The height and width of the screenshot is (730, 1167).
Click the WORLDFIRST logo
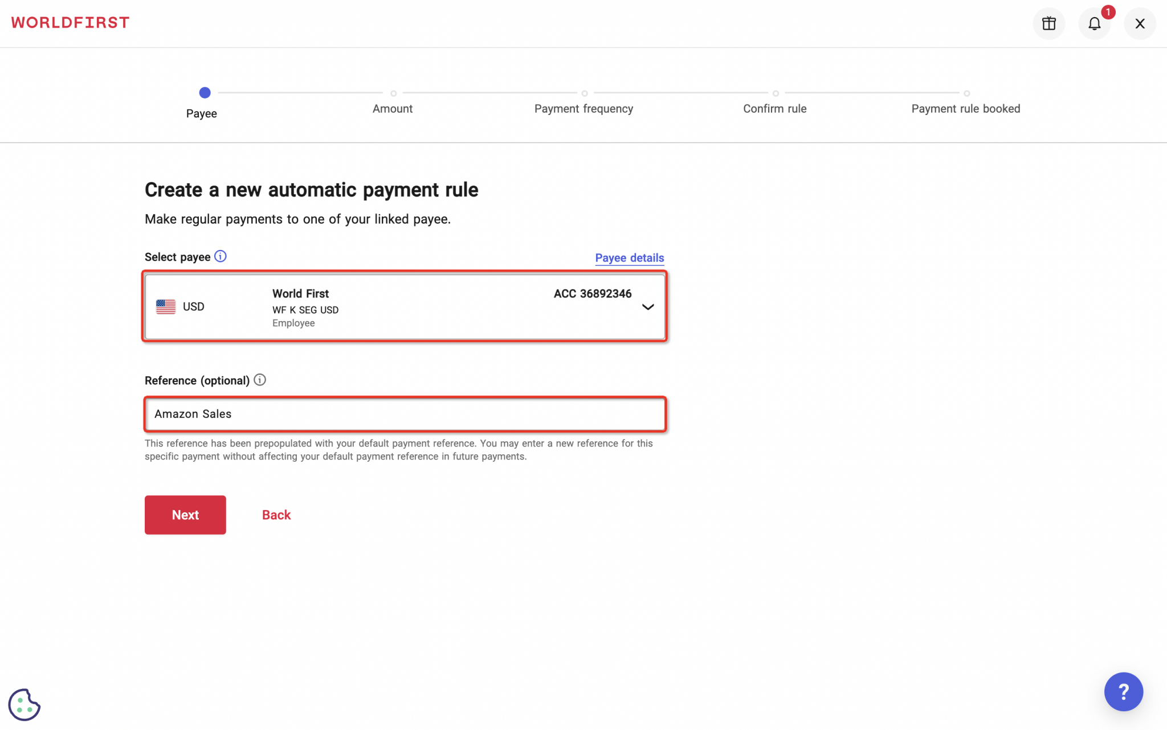[70, 22]
